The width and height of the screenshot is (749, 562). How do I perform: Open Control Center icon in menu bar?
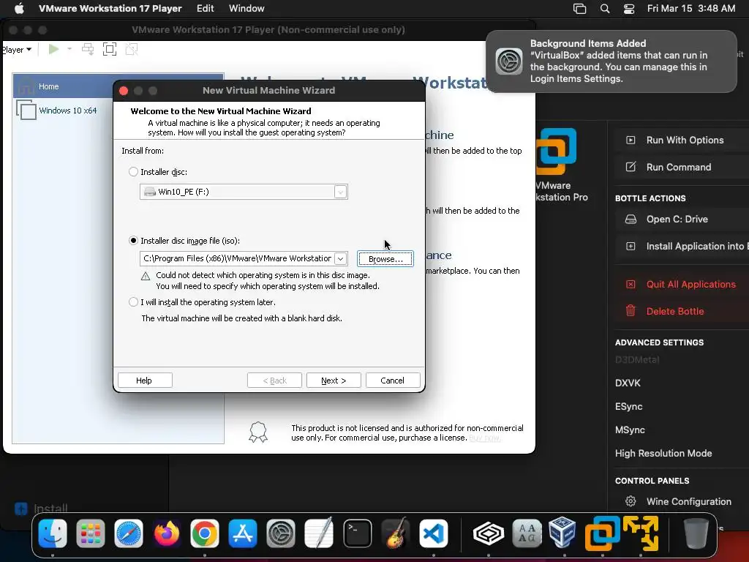coord(629,9)
